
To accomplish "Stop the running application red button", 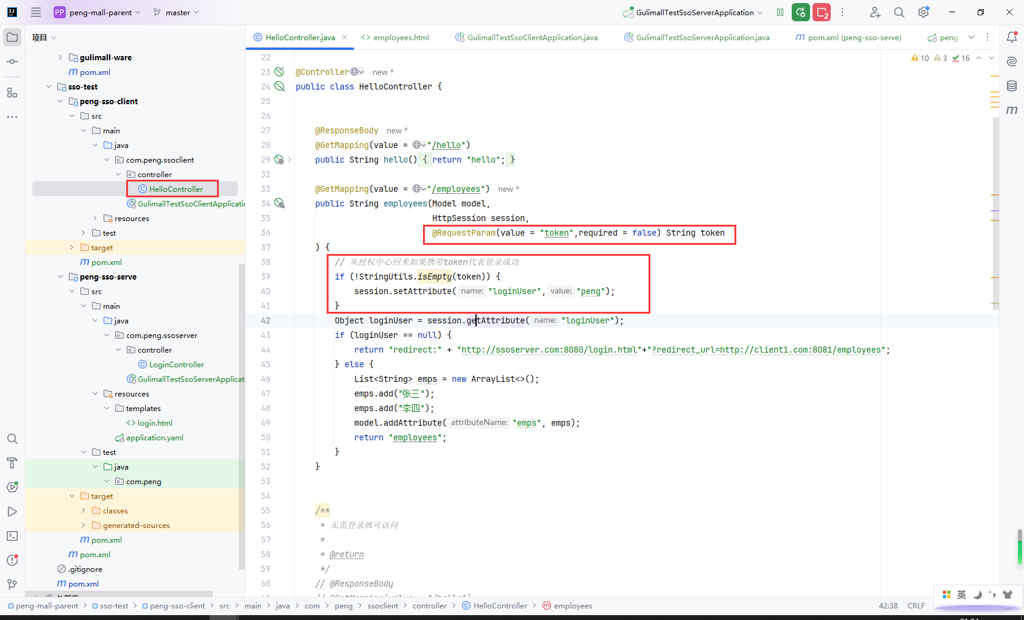I will pyautogui.click(x=822, y=12).
